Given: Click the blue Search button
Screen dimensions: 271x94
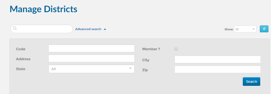Looking at the screenshot, I should click(252, 81).
